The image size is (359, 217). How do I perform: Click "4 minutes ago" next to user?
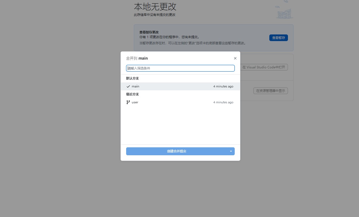coord(223,102)
